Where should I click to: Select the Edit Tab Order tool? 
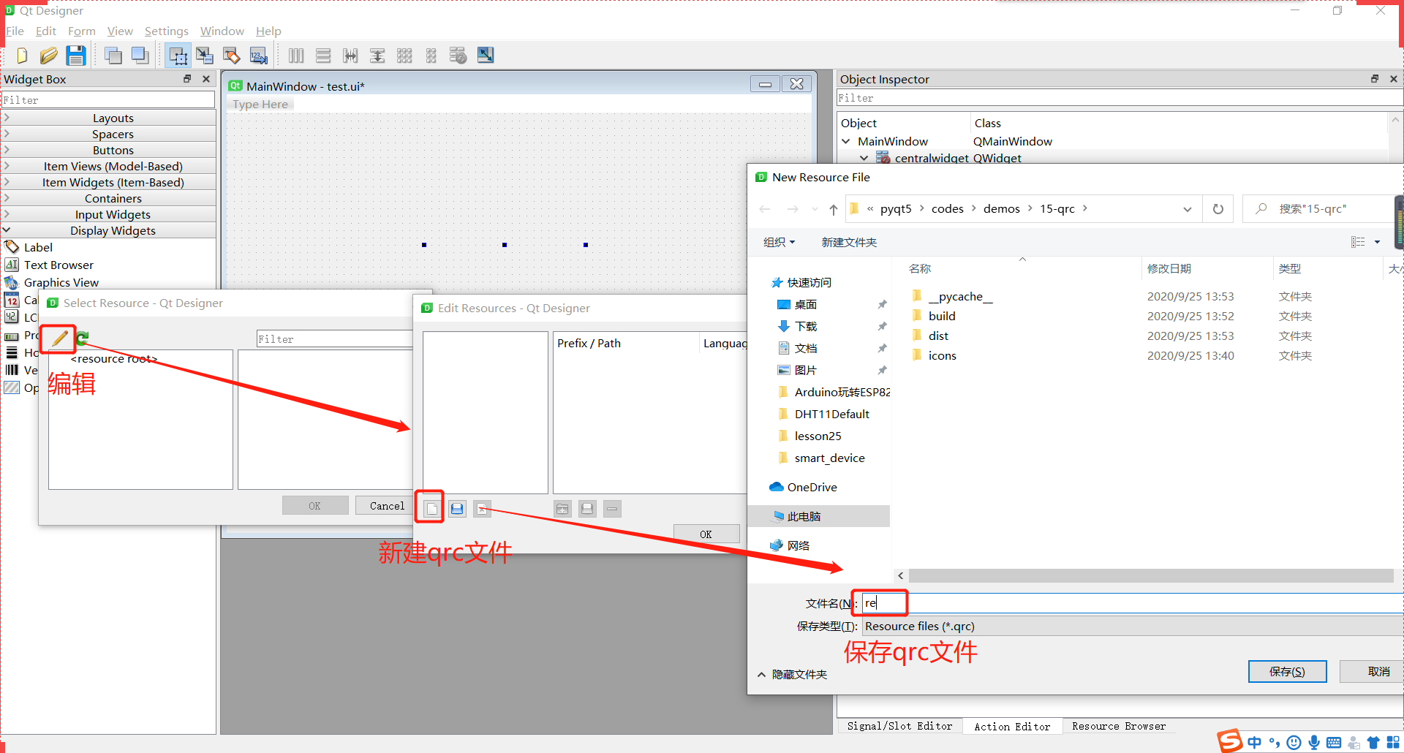[258, 55]
